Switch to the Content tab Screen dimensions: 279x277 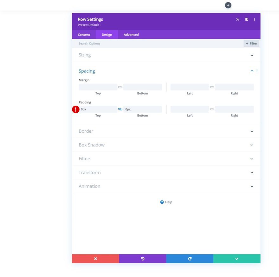(x=84, y=35)
